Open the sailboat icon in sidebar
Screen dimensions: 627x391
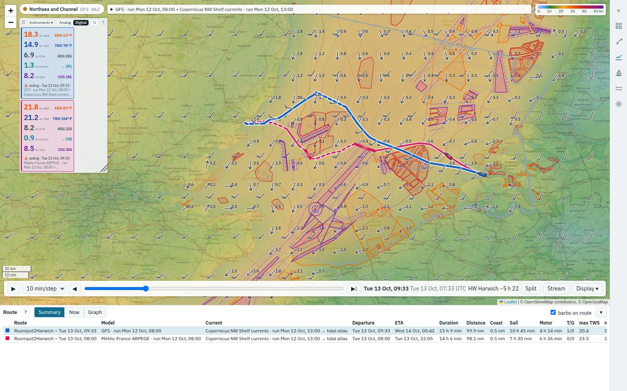619,73
